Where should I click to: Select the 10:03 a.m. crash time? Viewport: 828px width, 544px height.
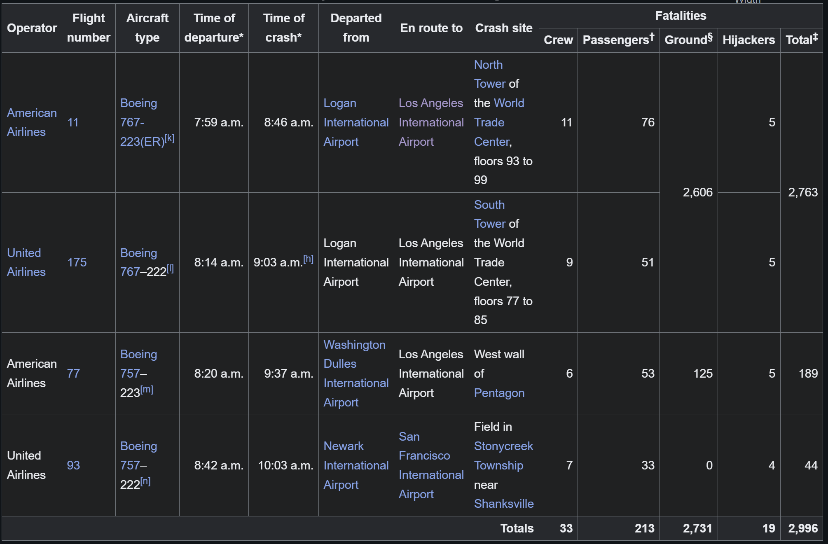pos(285,465)
